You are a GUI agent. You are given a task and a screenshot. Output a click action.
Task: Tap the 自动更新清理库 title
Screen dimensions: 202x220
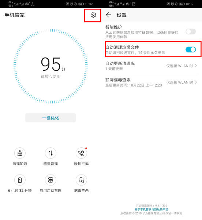coord(120,63)
